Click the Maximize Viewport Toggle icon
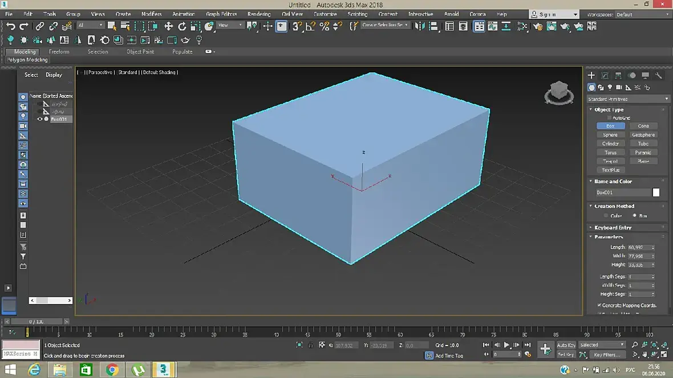Screen dimensions: 673x378 (664, 355)
